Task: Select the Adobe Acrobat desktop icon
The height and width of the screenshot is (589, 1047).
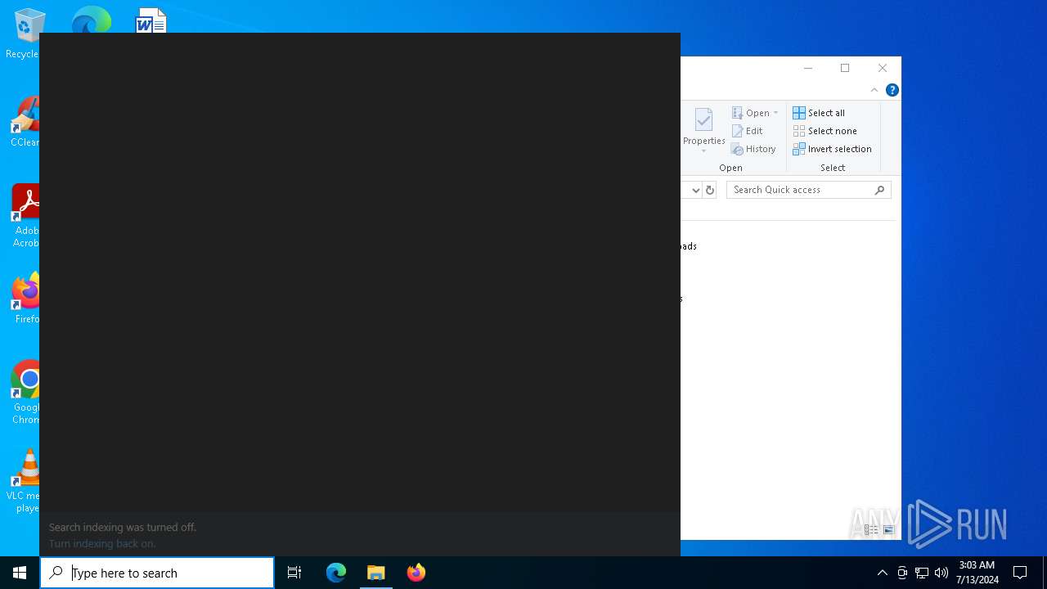Action: [x=26, y=216]
